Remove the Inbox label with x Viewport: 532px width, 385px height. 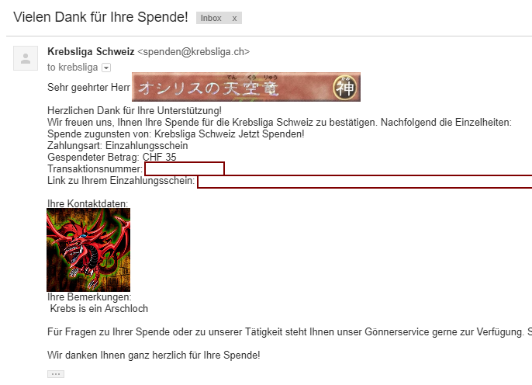click(x=234, y=19)
